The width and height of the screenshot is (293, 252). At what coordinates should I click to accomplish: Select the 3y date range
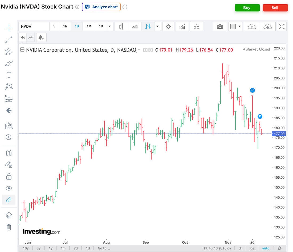tap(39, 248)
